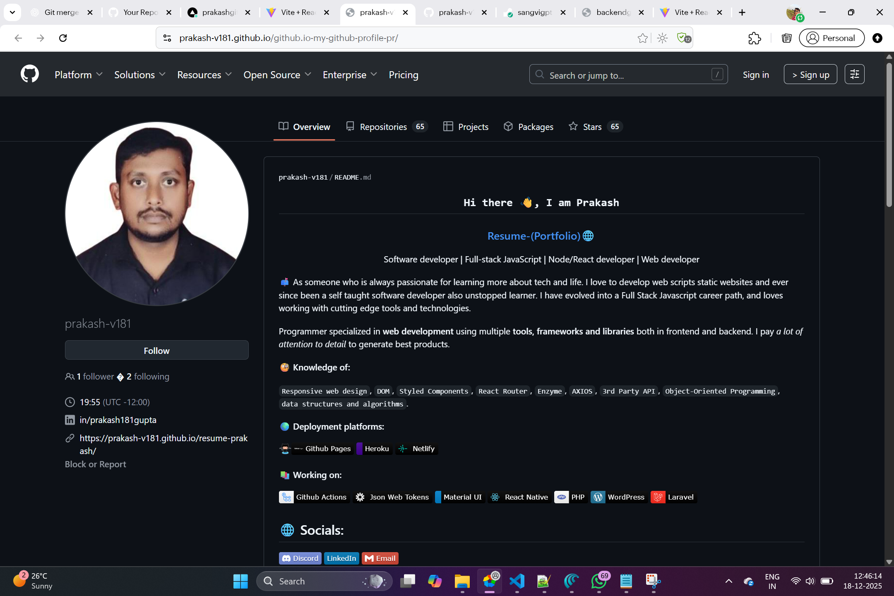Open the Open Source dropdown
This screenshot has height=596, width=894.
click(276, 75)
